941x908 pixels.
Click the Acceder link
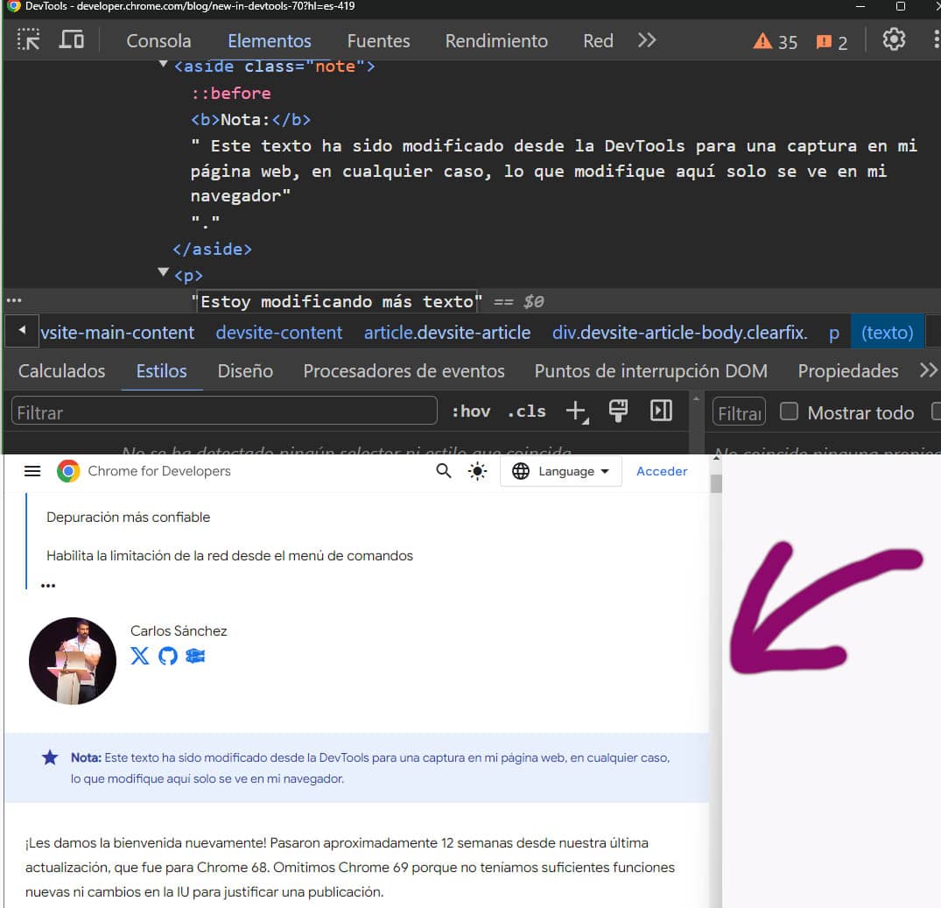662,471
